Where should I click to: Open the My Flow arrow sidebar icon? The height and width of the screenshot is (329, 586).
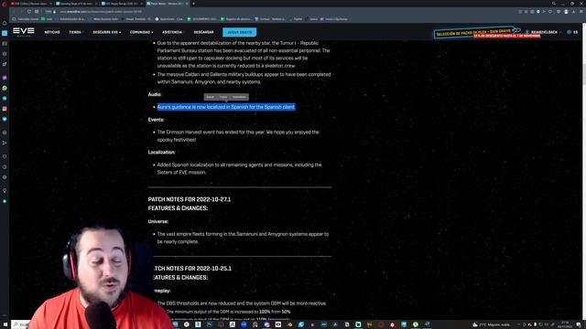pyautogui.click(x=5, y=143)
